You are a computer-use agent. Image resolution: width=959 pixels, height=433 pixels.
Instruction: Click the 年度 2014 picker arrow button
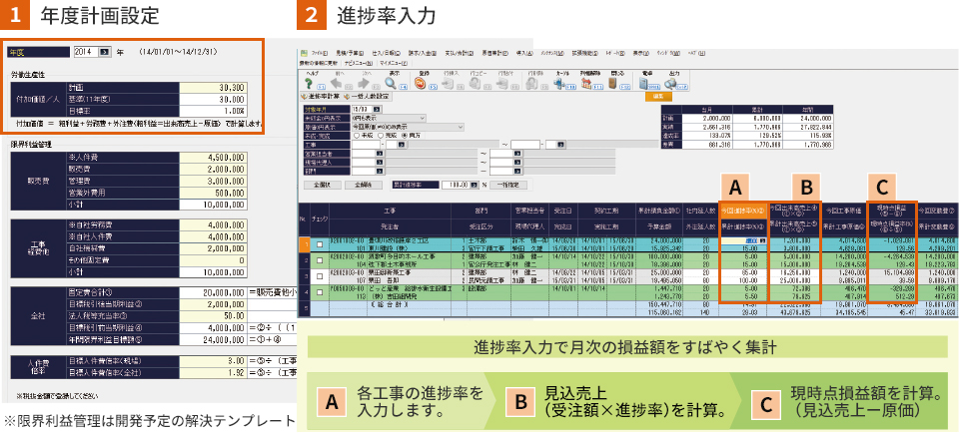105,52
